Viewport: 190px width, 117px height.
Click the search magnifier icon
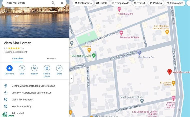click(53, 3)
